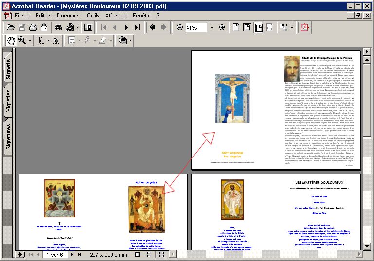Go to first page in toolbar

104,27
